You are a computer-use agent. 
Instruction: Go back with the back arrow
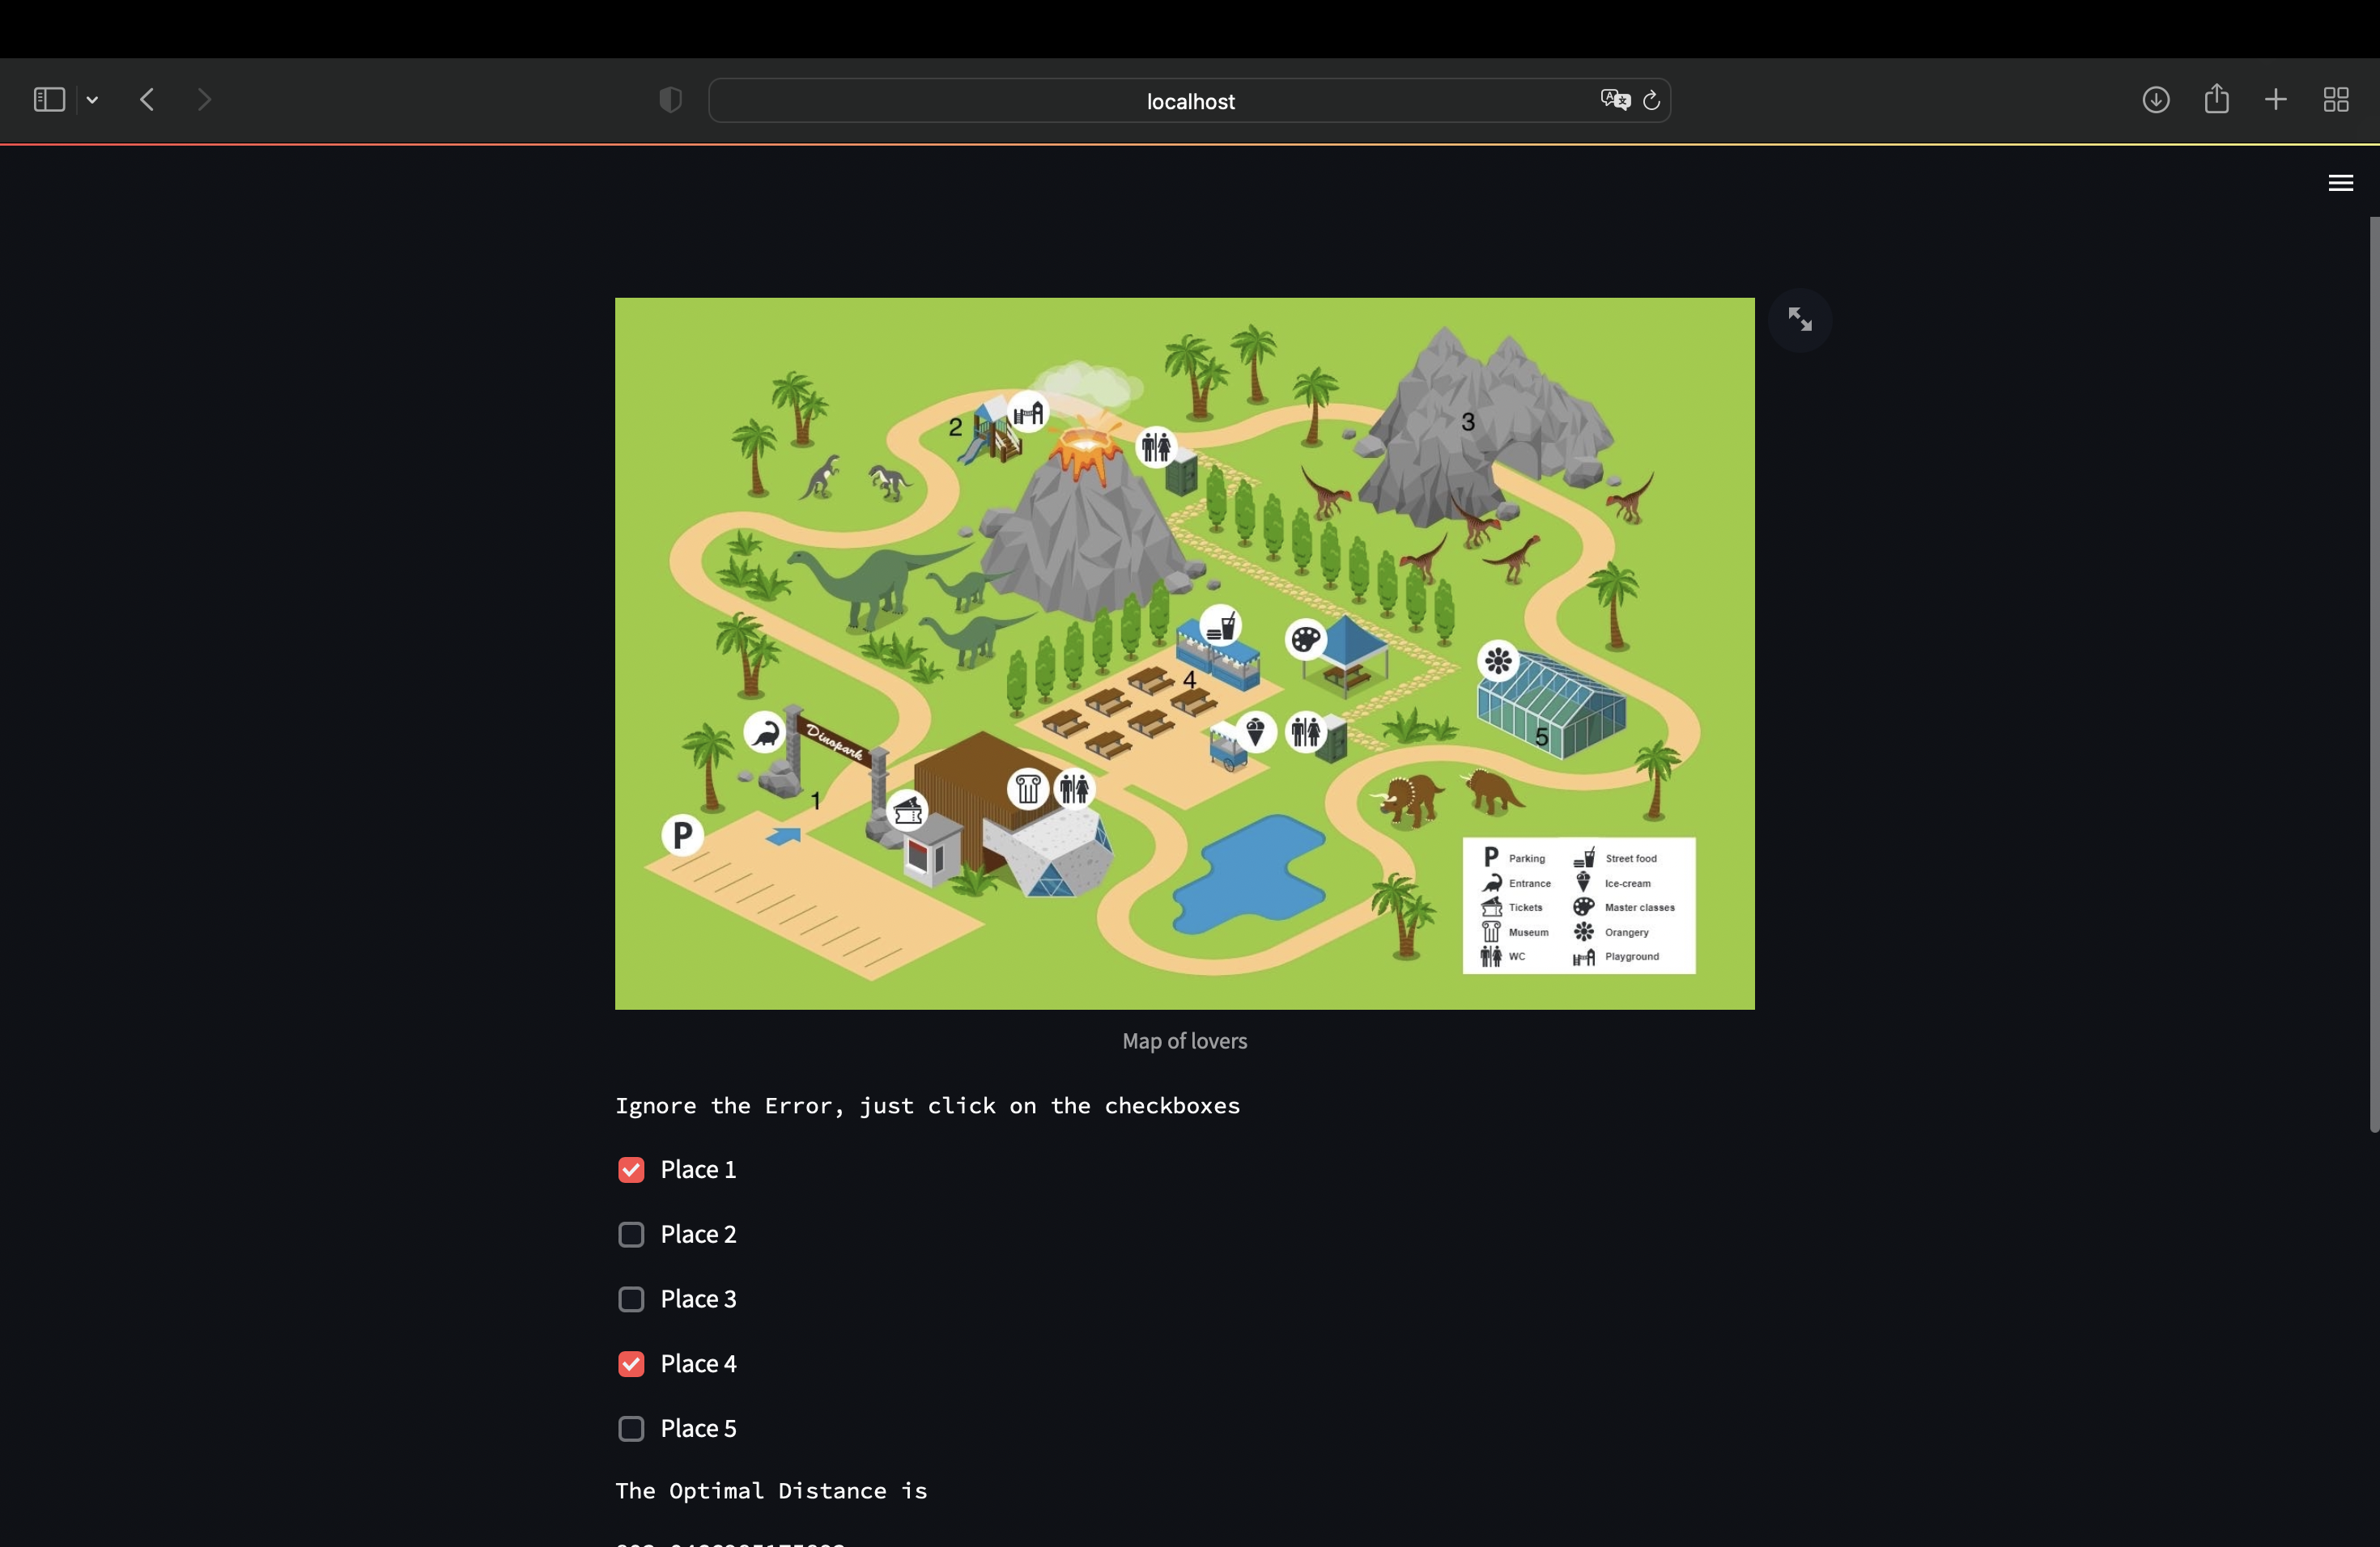pyautogui.click(x=147, y=100)
